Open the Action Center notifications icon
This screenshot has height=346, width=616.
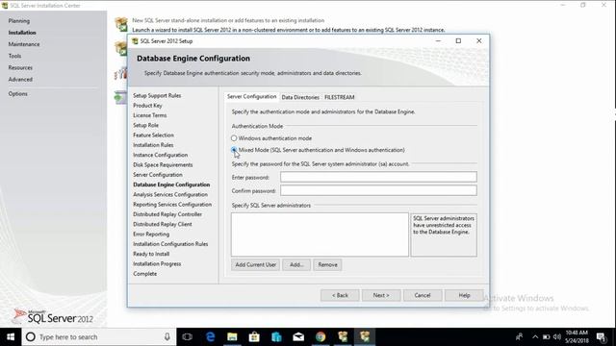point(602,337)
